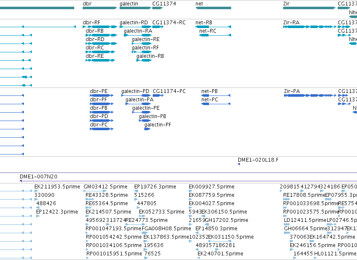This screenshot has width=357, height=260.
Task: Select EST FGA008H08.5prime
Action: tap(145, 233)
